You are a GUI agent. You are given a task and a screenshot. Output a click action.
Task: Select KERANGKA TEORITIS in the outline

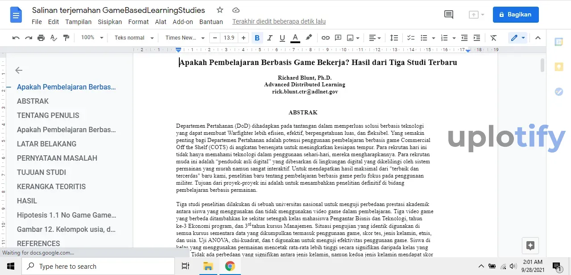pos(51,186)
